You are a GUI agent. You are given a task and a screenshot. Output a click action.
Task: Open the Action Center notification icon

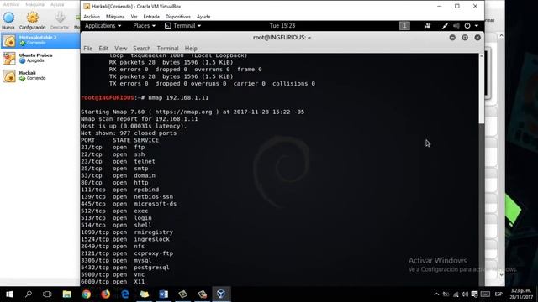[474, 294]
